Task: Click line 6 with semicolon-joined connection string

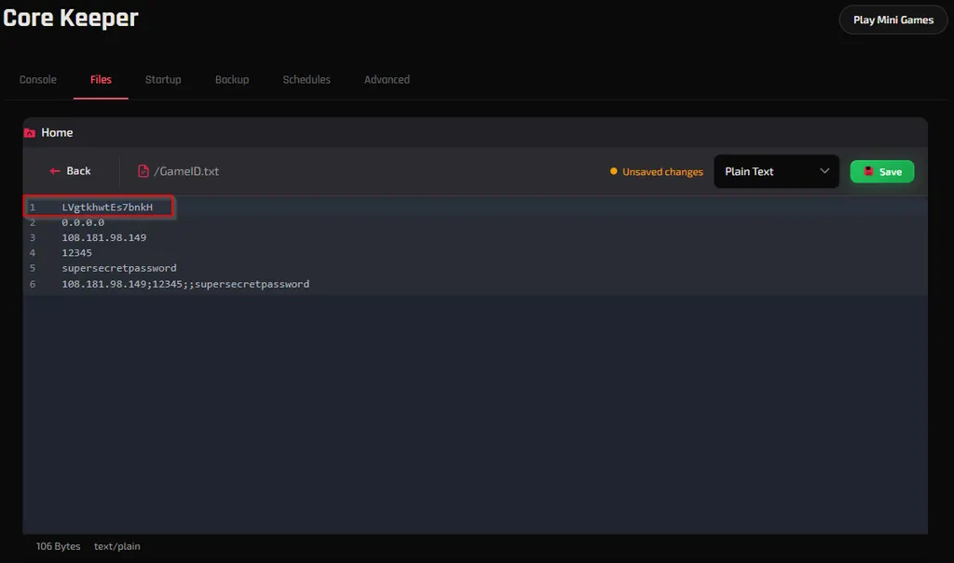Action: pyautogui.click(x=185, y=284)
